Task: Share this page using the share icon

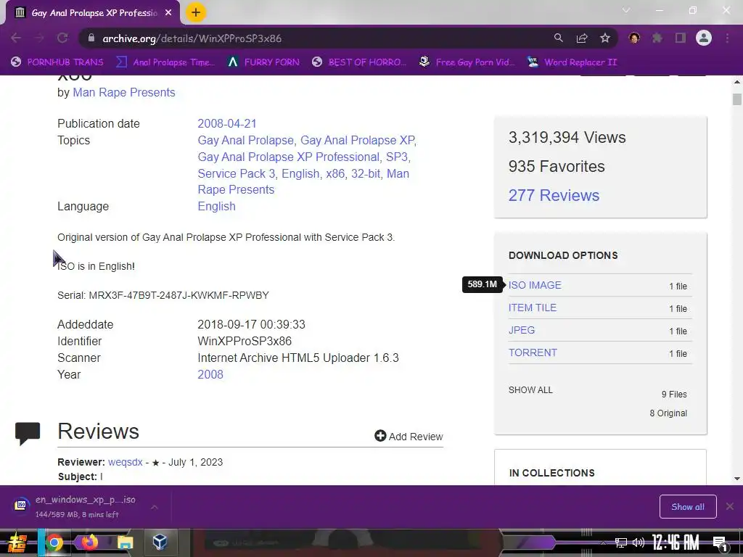Action: [x=582, y=38]
